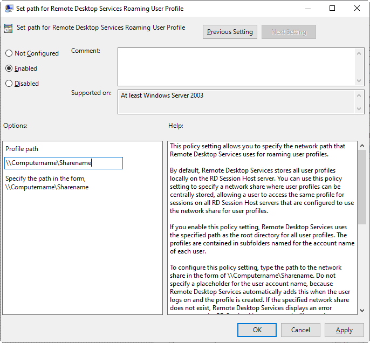
Task: Click the Comment box scroll up arrow
Action: coord(359,53)
